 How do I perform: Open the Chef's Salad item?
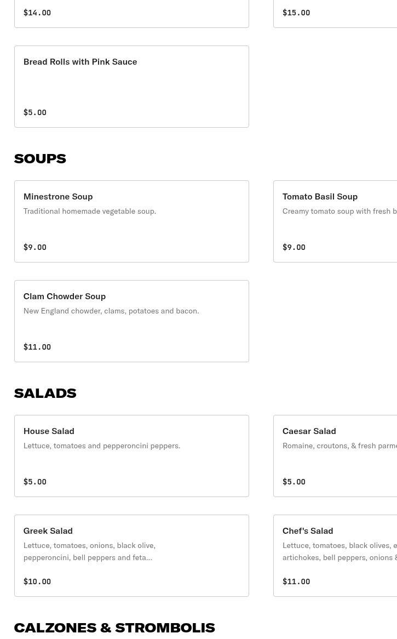coord(335,555)
